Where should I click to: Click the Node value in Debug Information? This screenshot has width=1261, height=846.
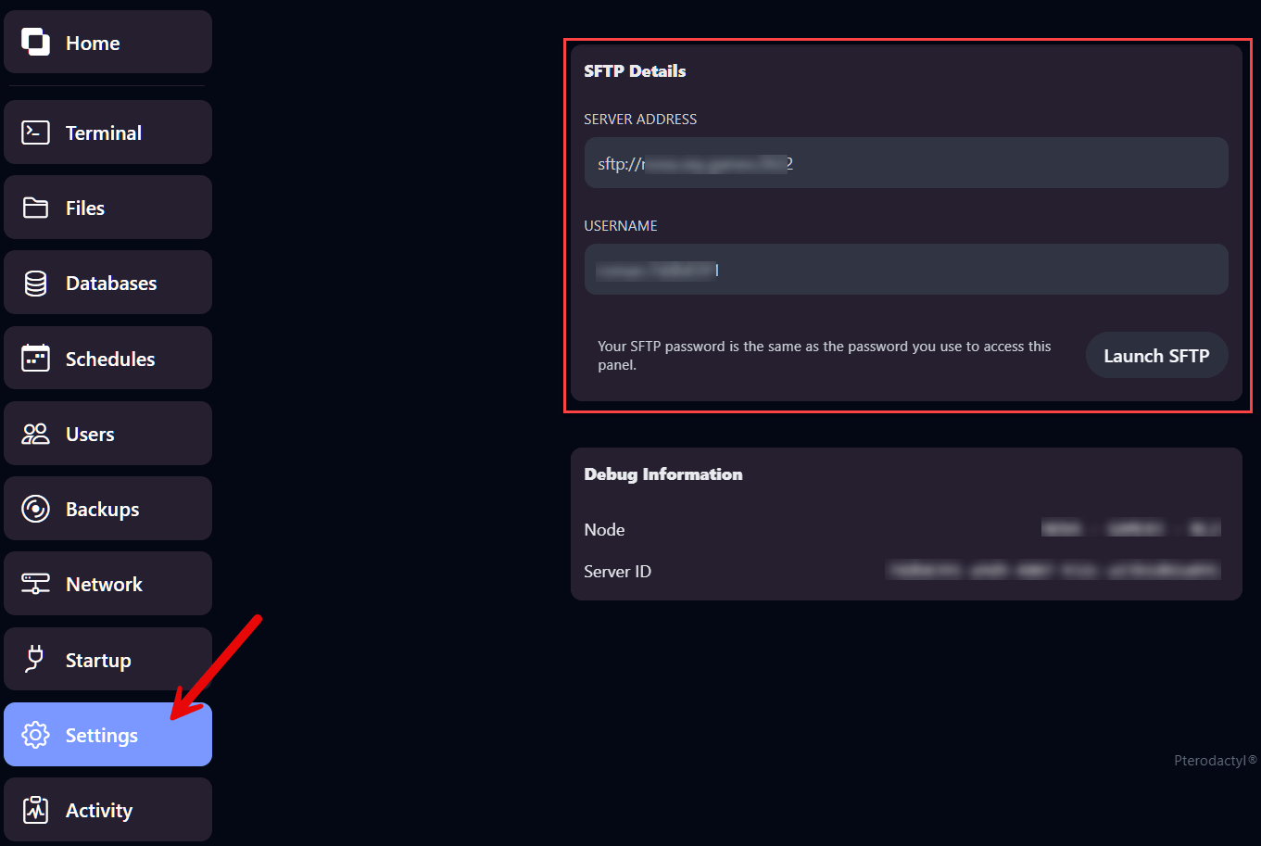coord(1132,528)
